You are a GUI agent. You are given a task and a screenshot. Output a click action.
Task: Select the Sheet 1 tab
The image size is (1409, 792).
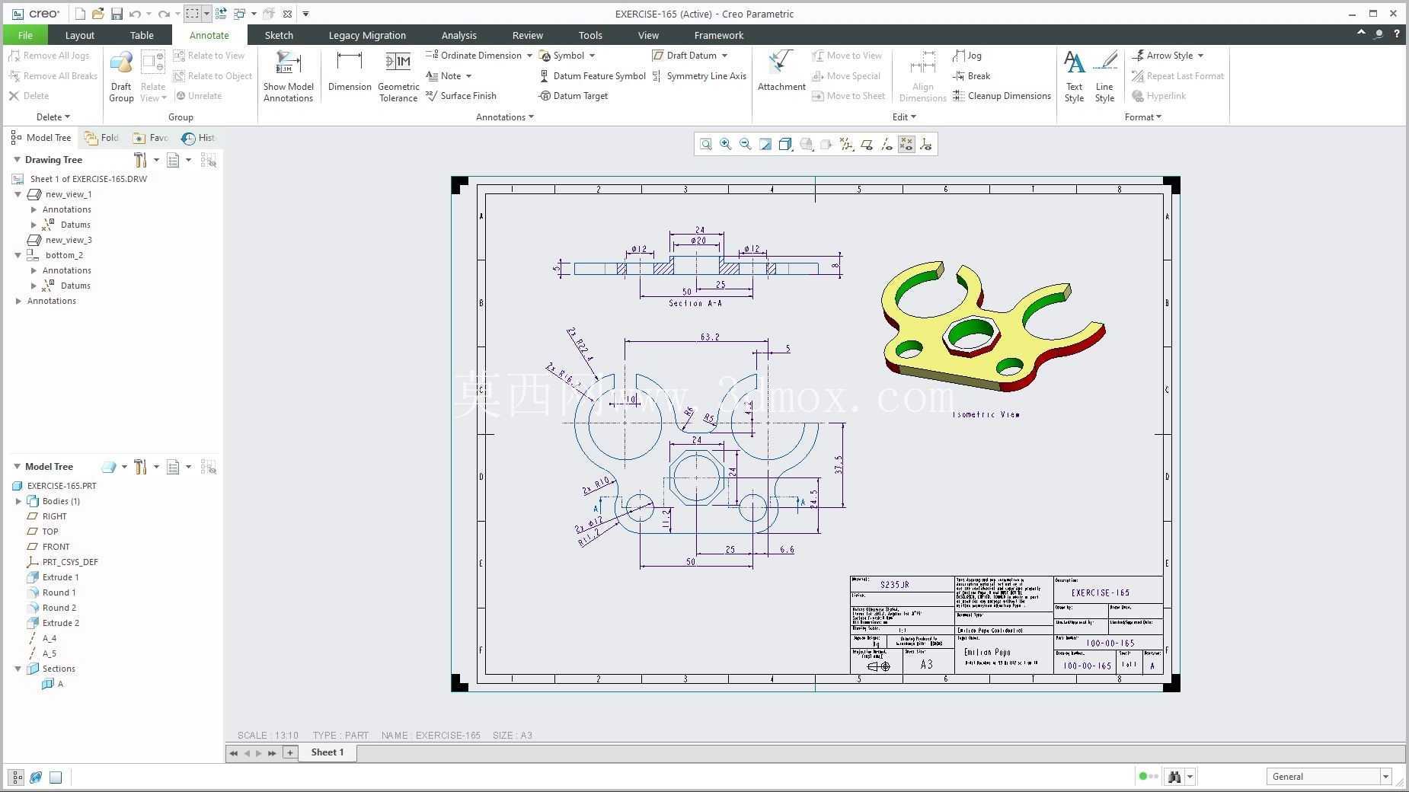point(327,752)
